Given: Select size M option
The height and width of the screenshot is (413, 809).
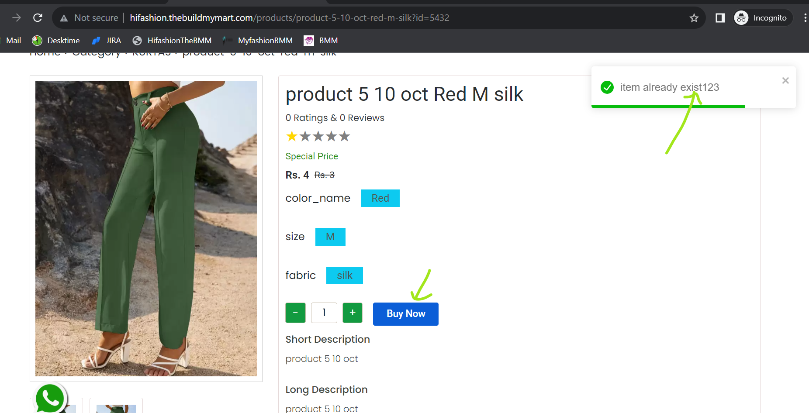Looking at the screenshot, I should point(330,237).
